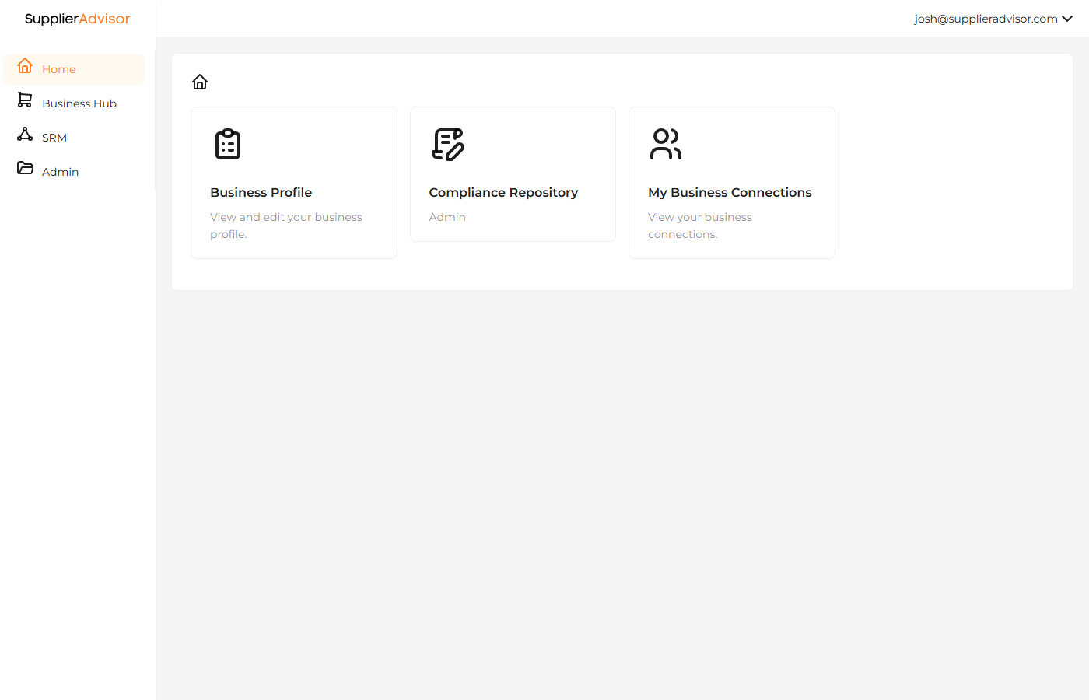
Task: Click the home breadcrumb icon
Action: (200, 82)
